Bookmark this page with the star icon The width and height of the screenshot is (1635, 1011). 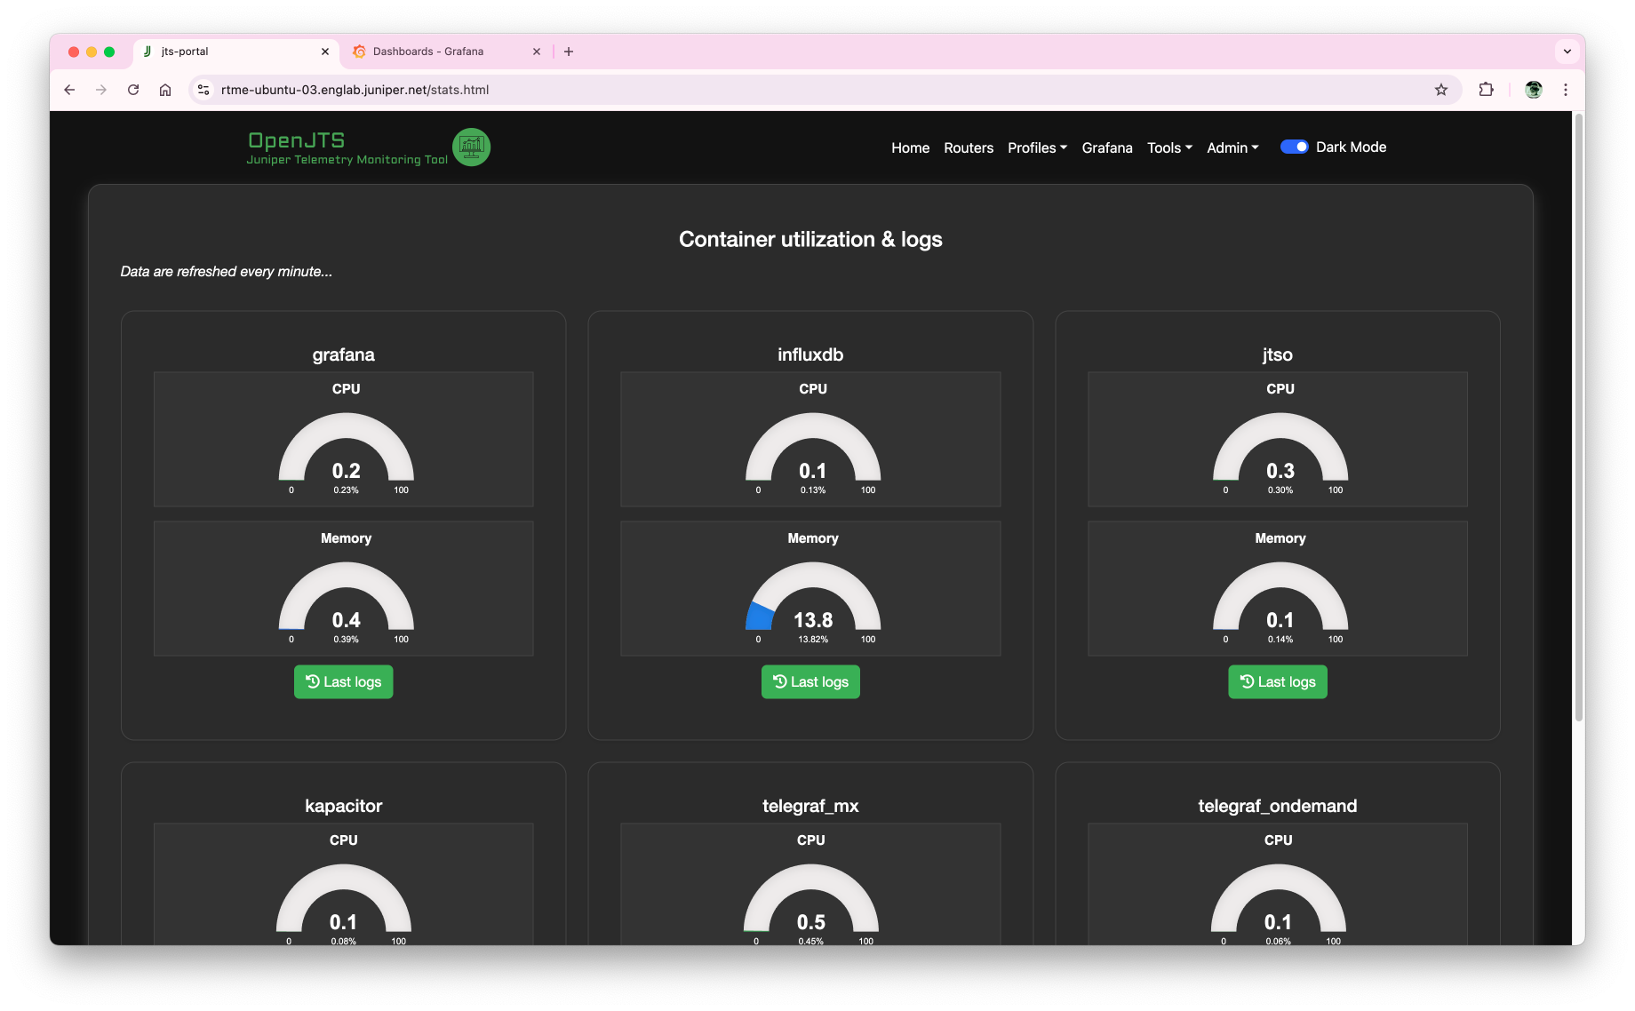point(1440,90)
